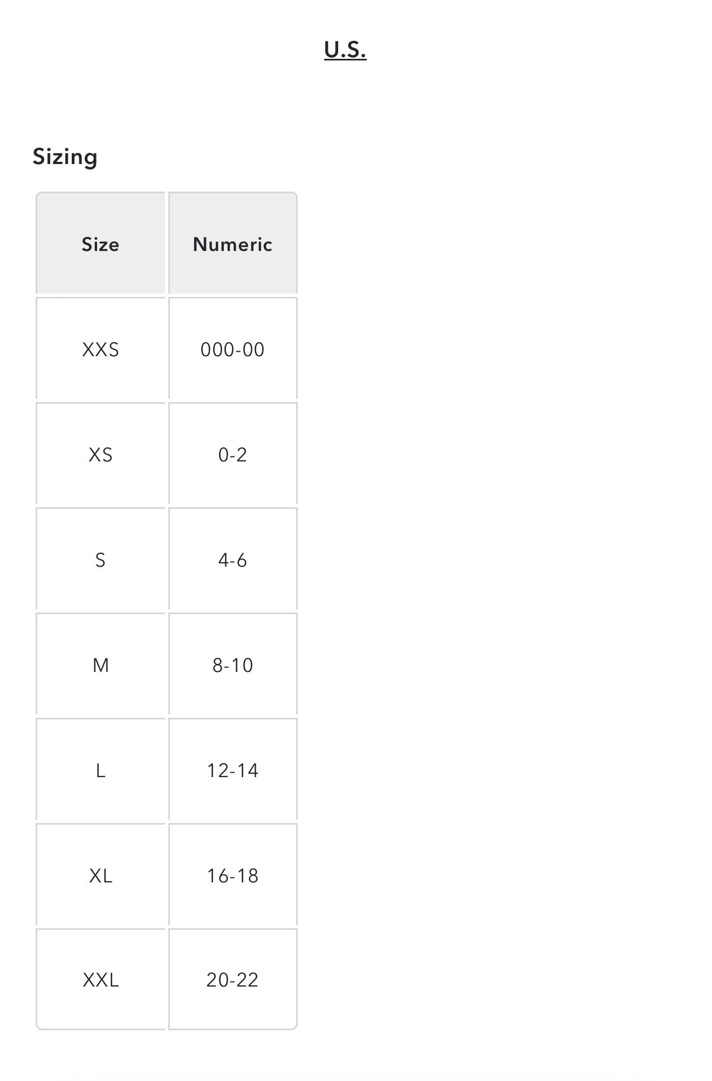Select the XXS size cell
This screenshot has height=1081, width=712.
[x=100, y=349]
